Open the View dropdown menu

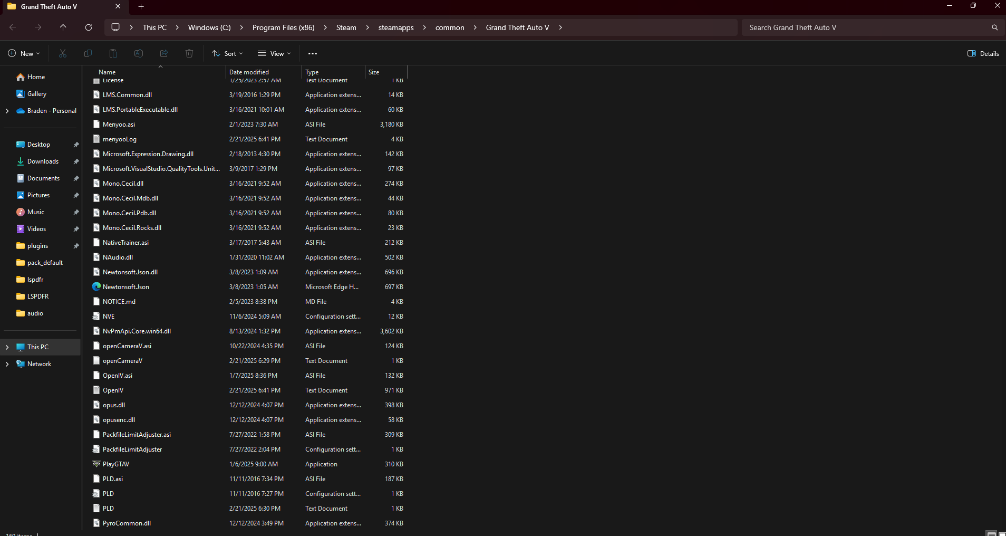274,53
